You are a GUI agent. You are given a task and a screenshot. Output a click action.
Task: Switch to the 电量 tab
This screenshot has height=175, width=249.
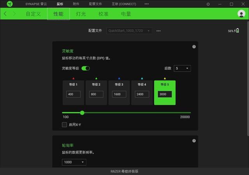126,14
